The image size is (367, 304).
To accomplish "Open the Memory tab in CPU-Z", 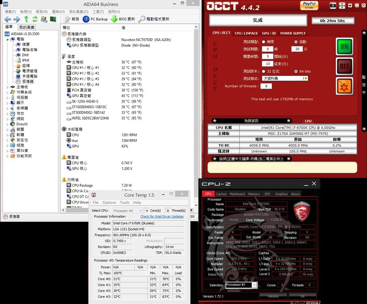I will [x=254, y=194].
